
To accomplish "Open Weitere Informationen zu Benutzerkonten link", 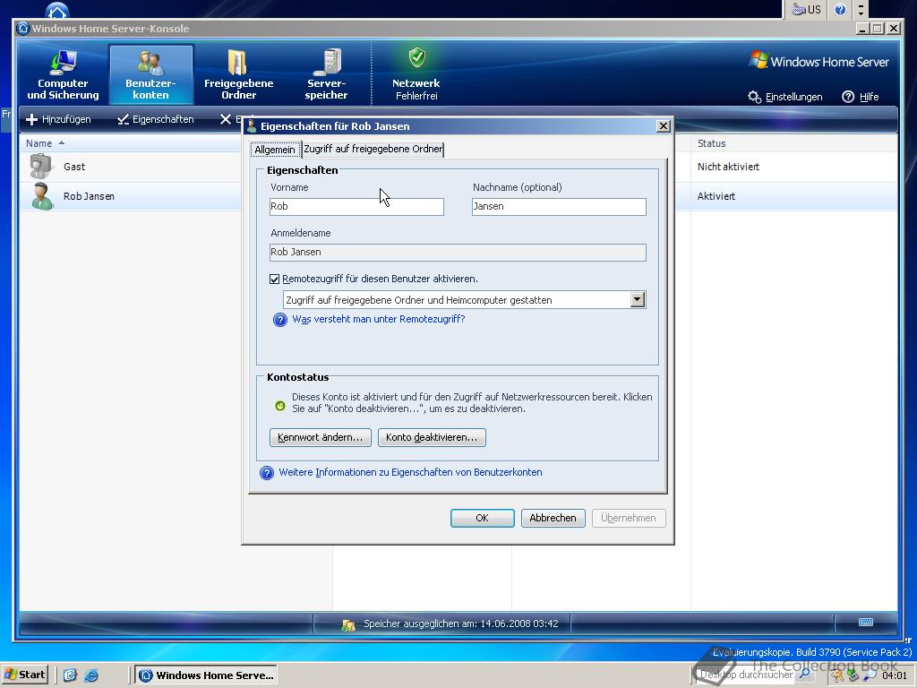I will pos(410,473).
